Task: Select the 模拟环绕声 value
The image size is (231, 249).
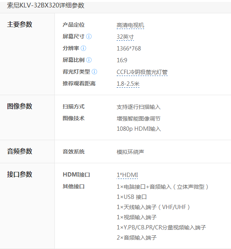Action: [x=130, y=152]
